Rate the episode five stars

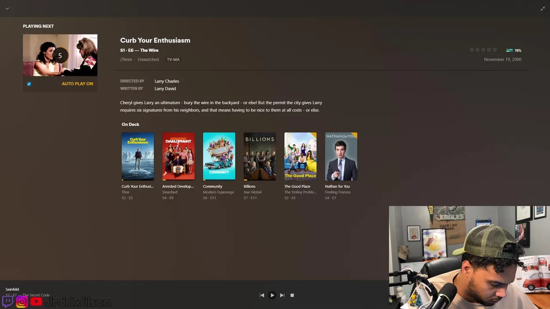(495, 50)
